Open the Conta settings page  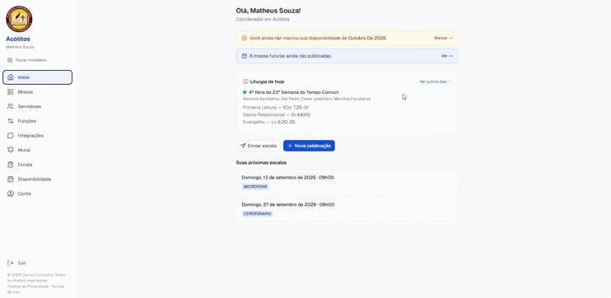[37, 193]
